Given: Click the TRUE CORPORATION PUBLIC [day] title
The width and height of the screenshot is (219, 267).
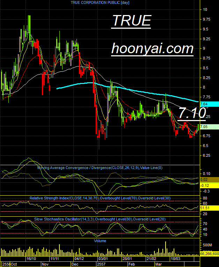Looking at the screenshot, I should (x=100, y=2).
